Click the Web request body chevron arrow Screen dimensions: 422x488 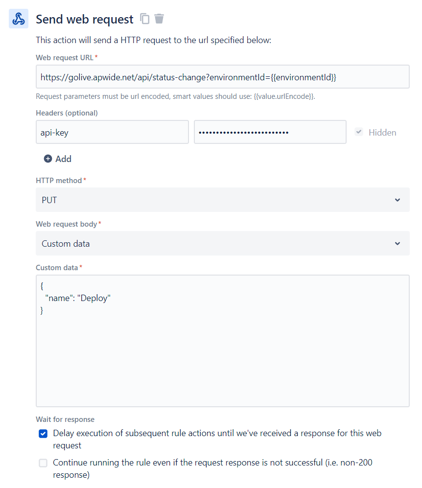coord(397,243)
